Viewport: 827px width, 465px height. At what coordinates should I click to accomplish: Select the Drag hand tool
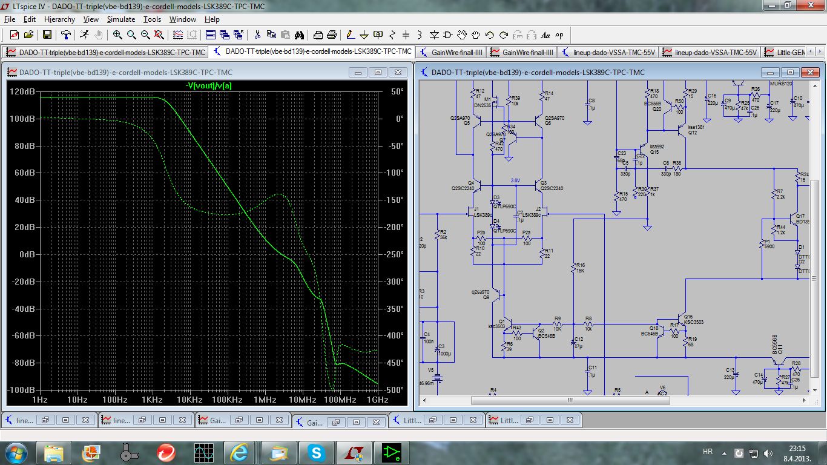click(476, 35)
